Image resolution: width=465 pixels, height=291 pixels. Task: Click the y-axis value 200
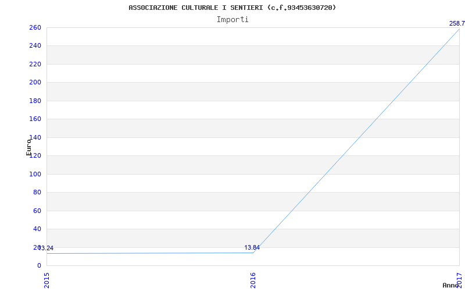coord(35,82)
